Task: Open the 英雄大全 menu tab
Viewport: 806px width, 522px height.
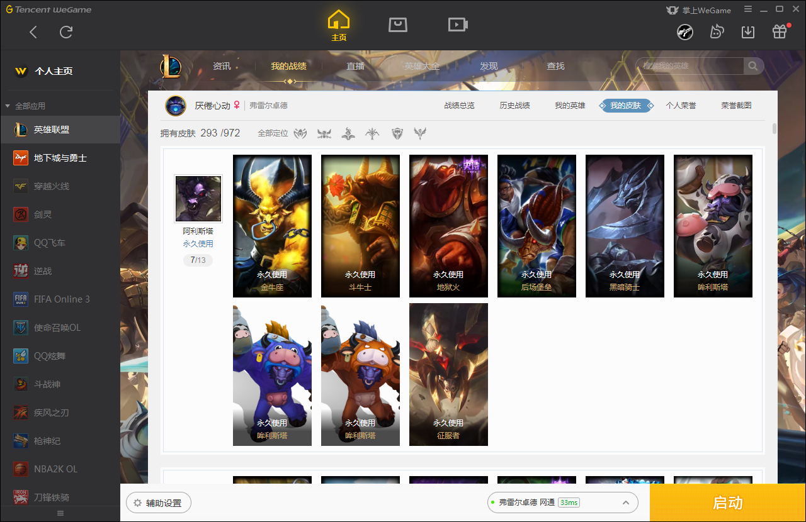Action: tap(422, 66)
